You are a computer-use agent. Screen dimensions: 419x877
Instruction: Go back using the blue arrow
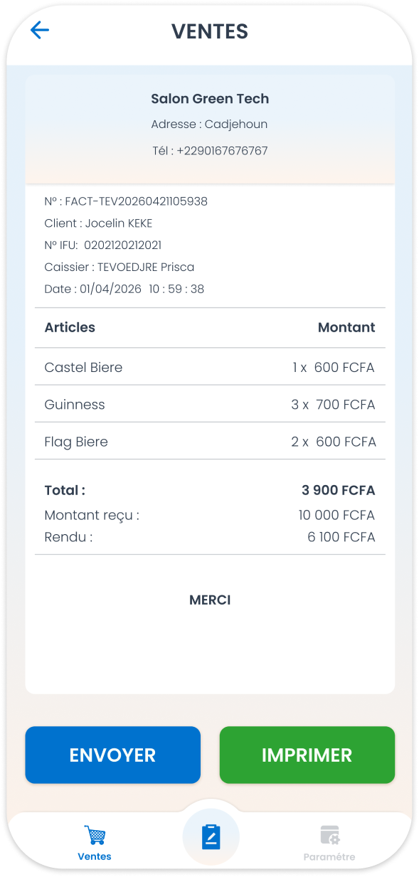(x=40, y=30)
